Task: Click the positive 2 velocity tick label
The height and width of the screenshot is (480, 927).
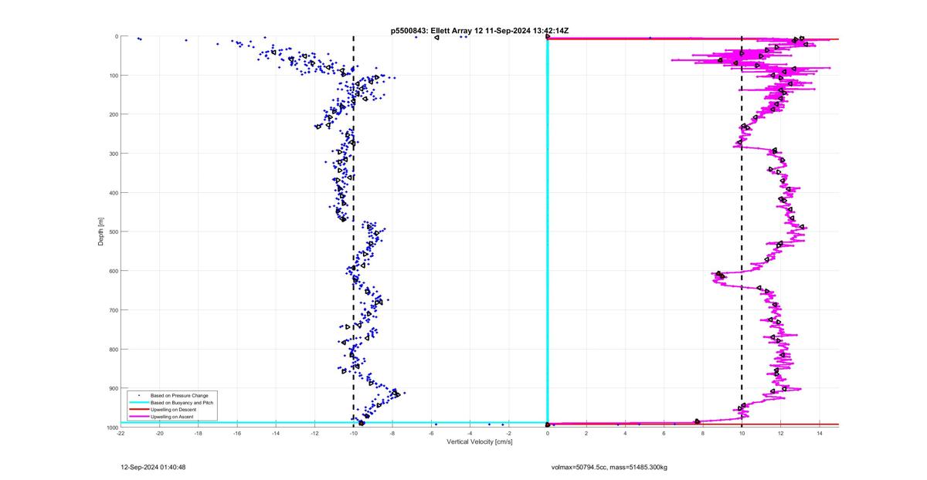Action: [x=586, y=434]
